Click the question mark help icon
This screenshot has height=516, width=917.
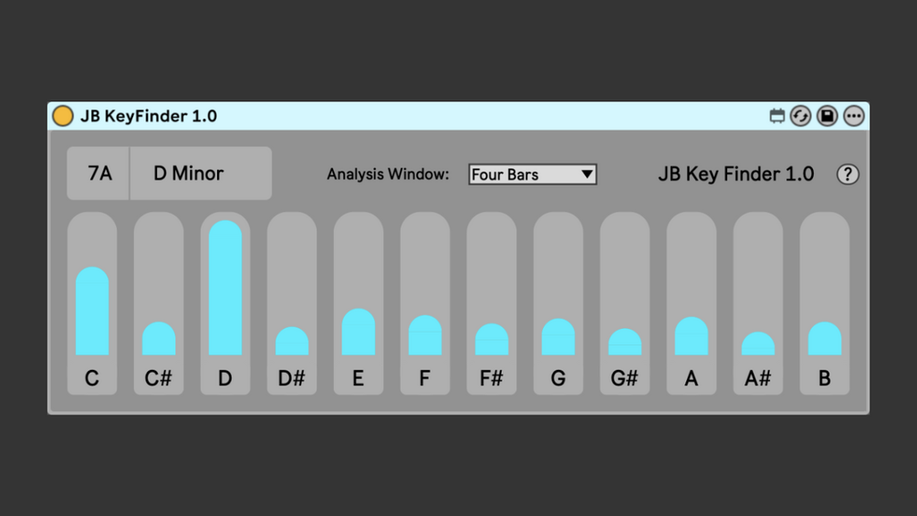click(x=848, y=174)
